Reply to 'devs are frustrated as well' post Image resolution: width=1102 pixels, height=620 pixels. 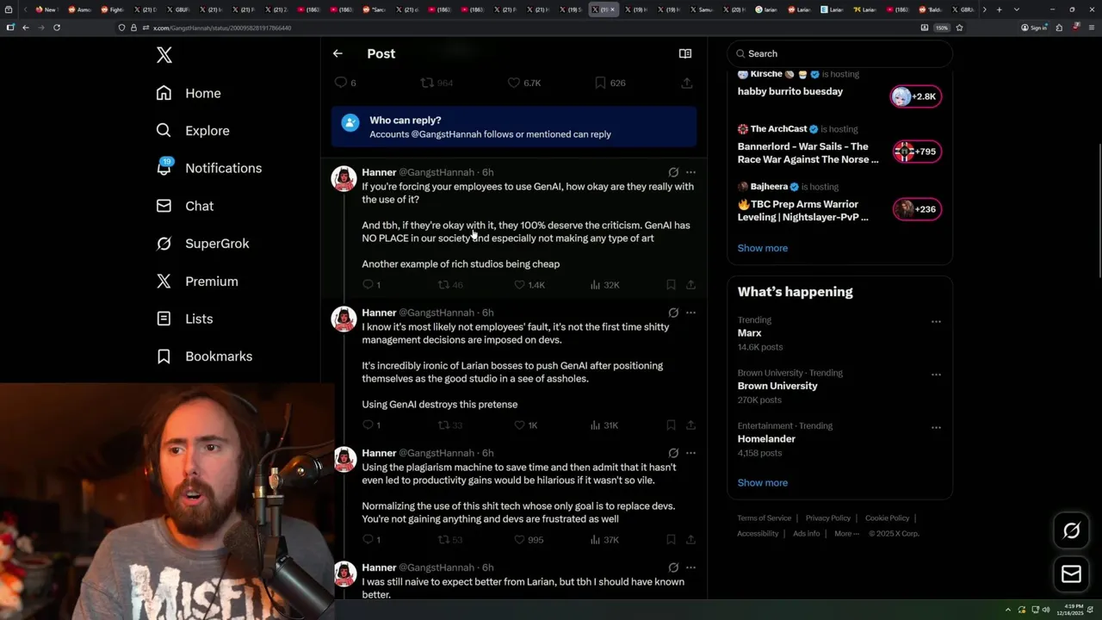(x=371, y=540)
